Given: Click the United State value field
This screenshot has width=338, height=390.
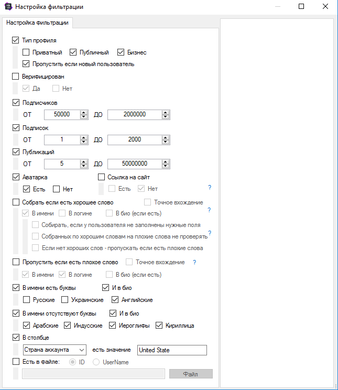Looking at the screenshot, I should pyautogui.click(x=172, y=350).
